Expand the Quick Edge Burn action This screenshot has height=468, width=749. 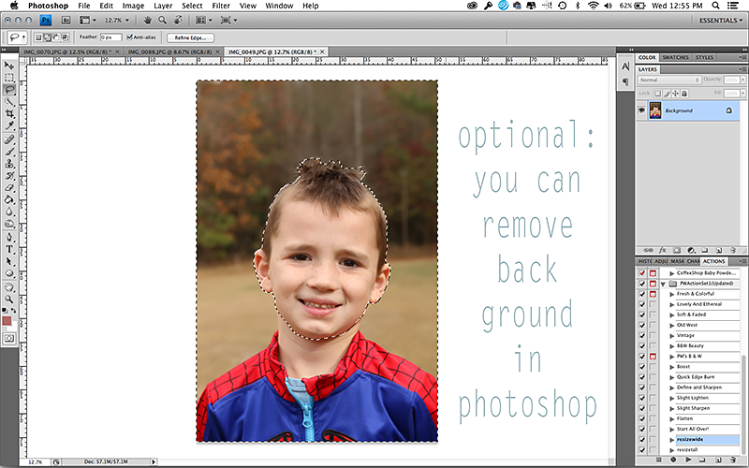[x=671, y=377]
